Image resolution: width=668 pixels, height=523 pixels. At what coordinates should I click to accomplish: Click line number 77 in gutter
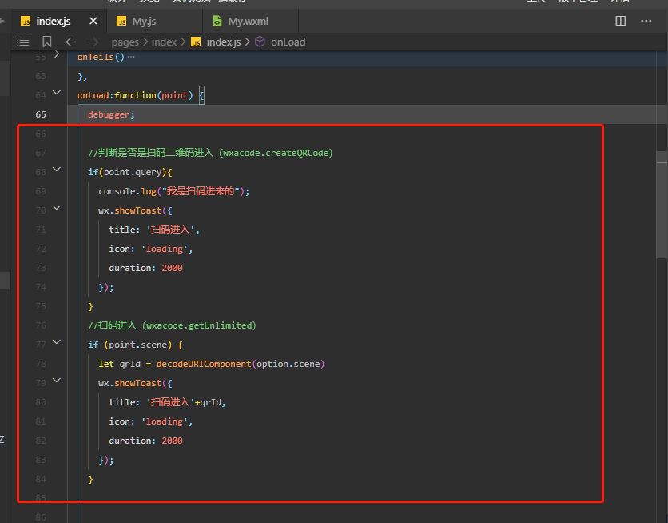41,345
